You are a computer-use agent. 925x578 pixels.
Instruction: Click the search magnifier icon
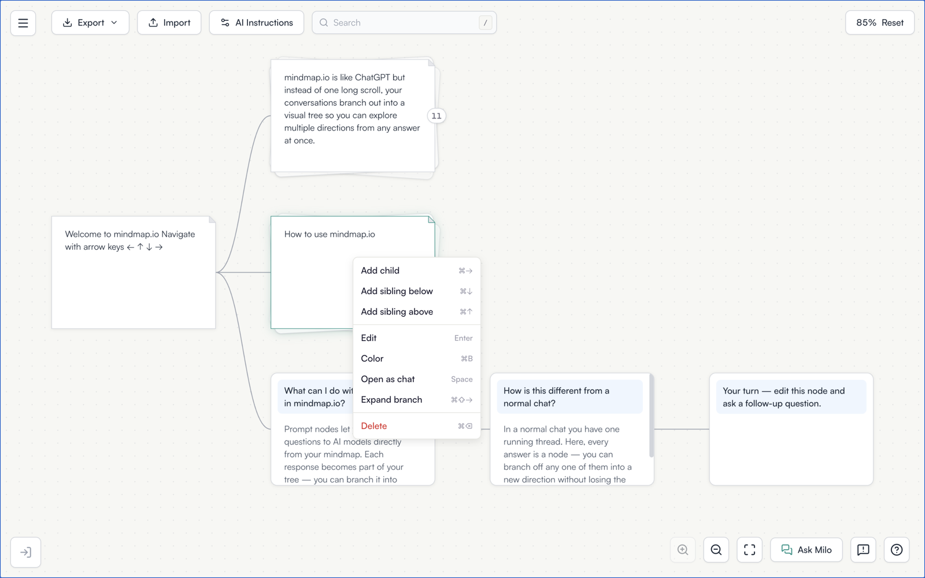click(324, 23)
